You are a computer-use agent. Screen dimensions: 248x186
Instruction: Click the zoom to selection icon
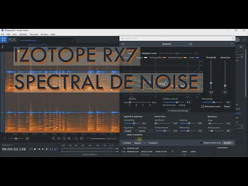click(x=64, y=138)
